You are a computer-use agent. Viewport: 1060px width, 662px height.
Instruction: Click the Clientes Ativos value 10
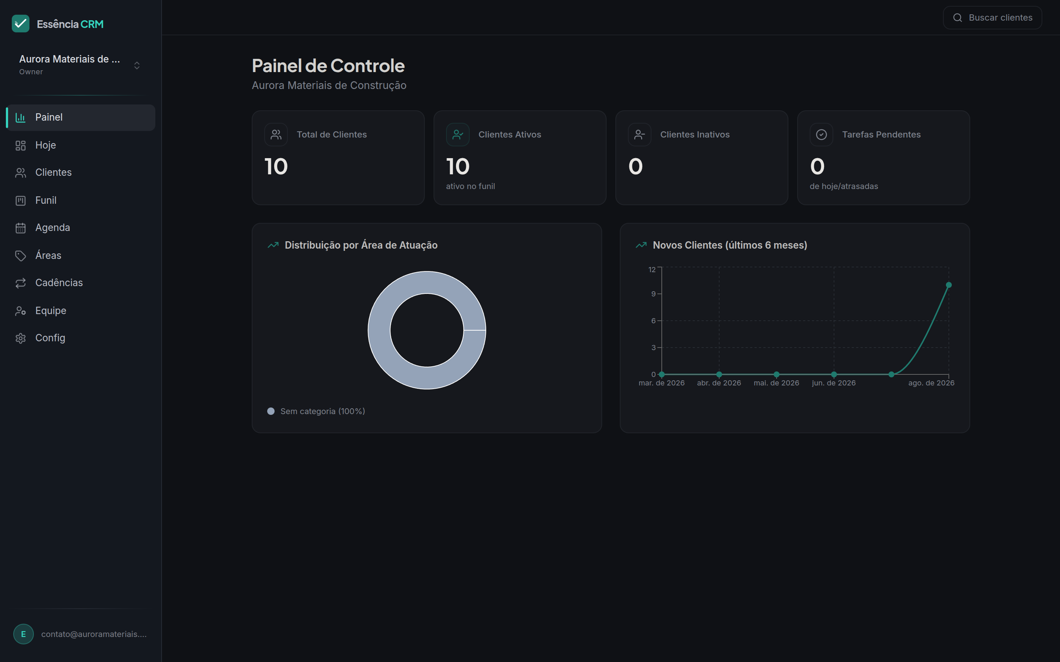(458, 166)
